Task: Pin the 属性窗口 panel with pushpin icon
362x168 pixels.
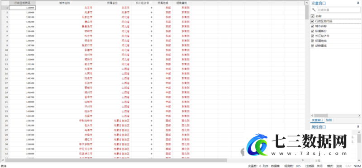Action: [x=358, y=127]
